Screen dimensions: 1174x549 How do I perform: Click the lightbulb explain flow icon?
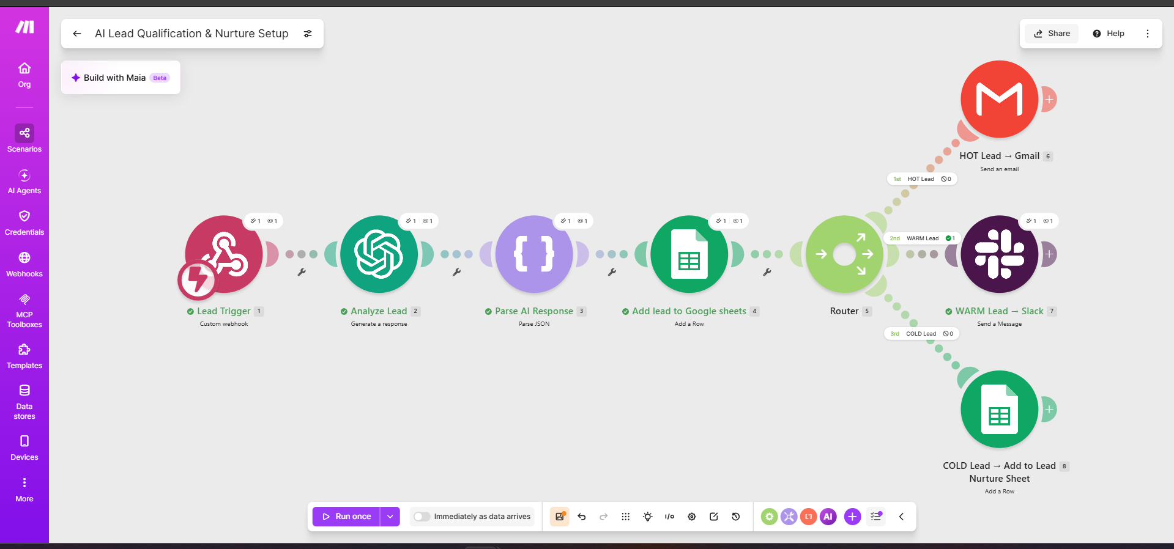[647, 517]
